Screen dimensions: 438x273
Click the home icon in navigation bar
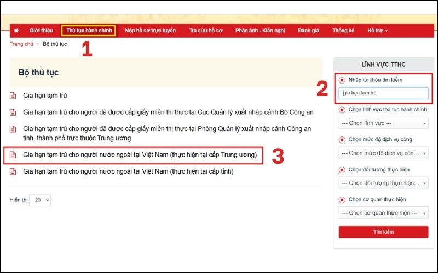[16, 31]
